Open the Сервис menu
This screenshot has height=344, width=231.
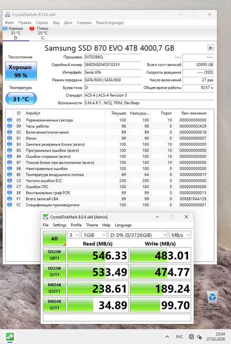[42, 23]
